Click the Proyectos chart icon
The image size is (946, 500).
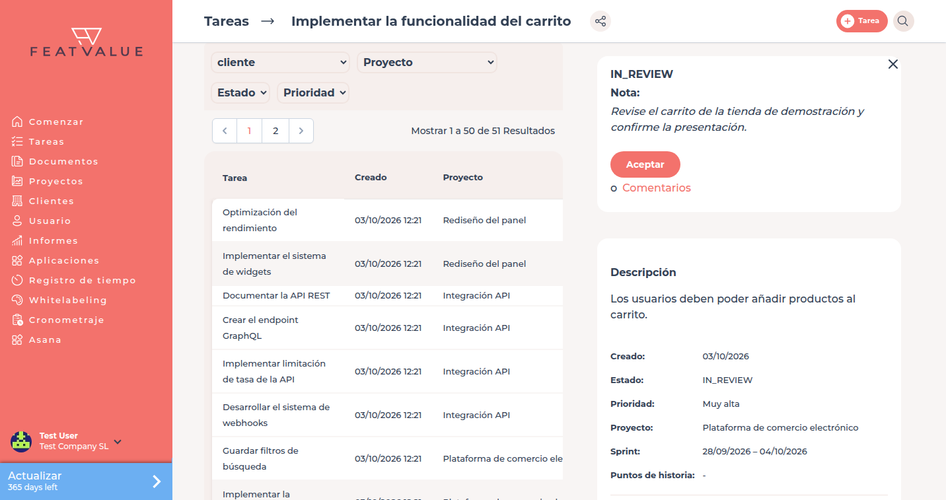tap(17, 181)
